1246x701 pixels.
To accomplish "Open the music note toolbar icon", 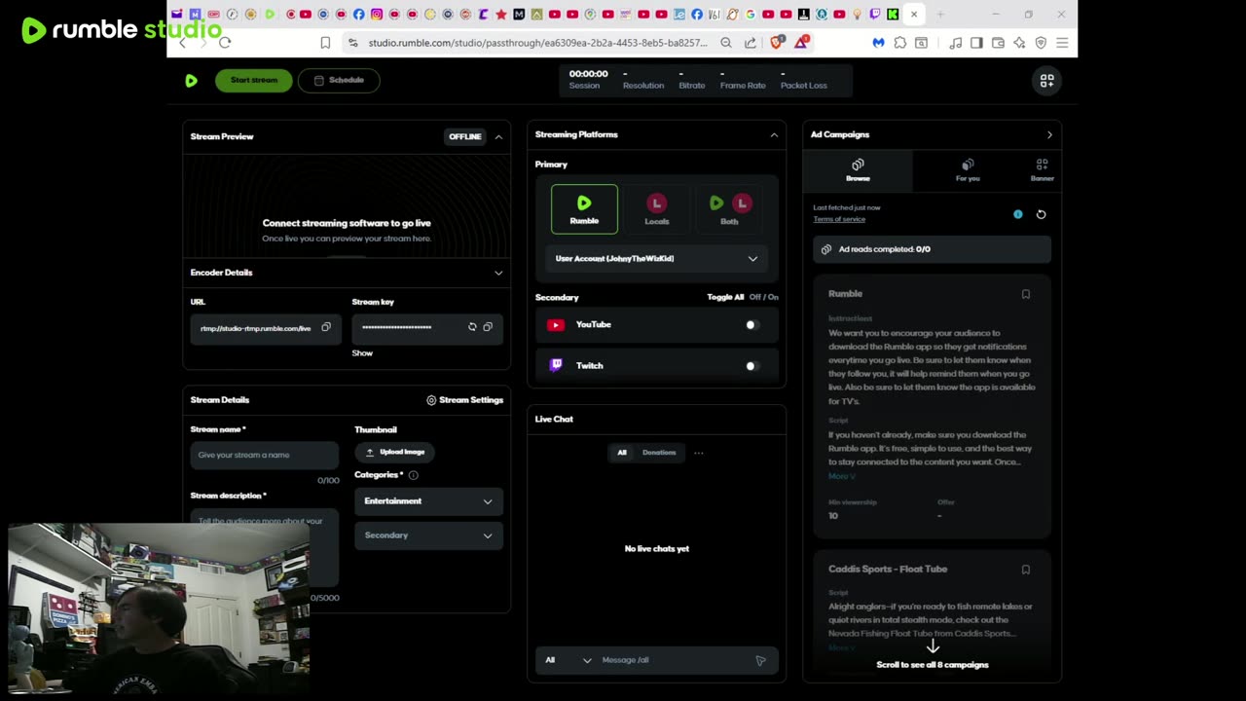I will [x=955, y=43].
